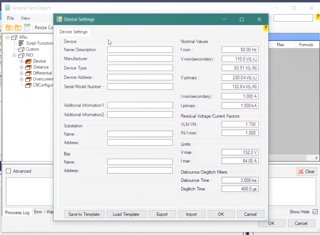320x235 pixels.
Task: Select the Differential block icon in tree
Action: [x=28, y=73]
